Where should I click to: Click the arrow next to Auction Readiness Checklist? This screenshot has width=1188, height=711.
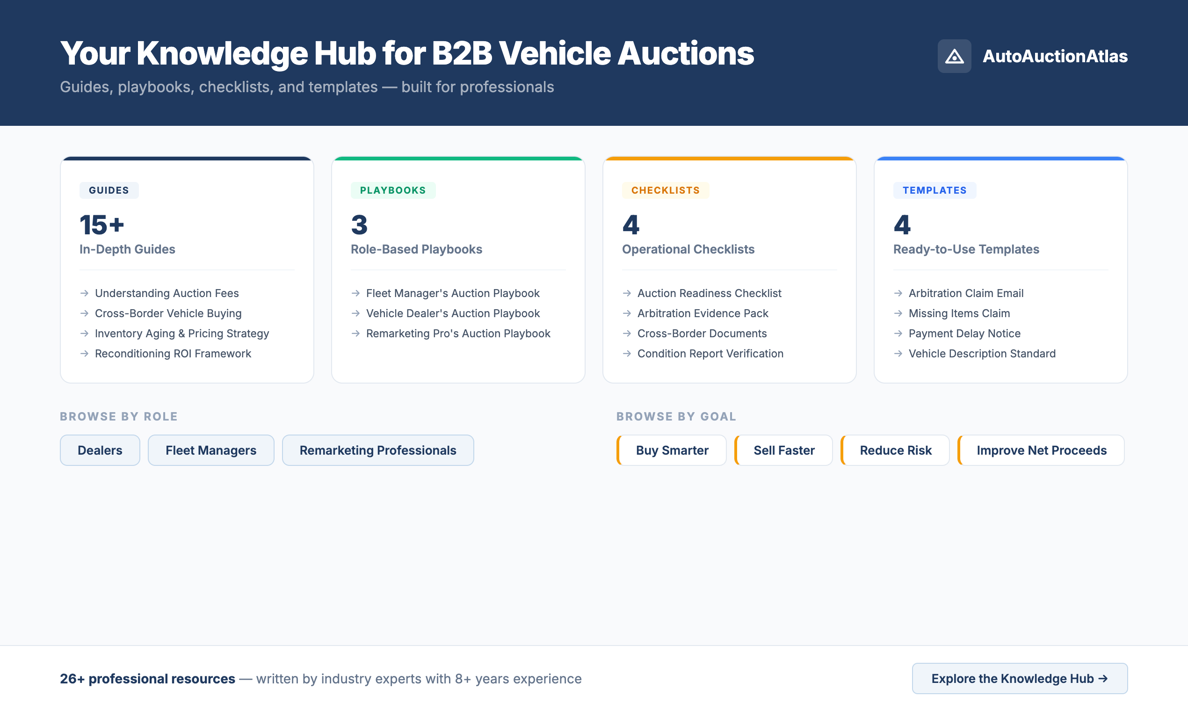[x=627, y=293]
